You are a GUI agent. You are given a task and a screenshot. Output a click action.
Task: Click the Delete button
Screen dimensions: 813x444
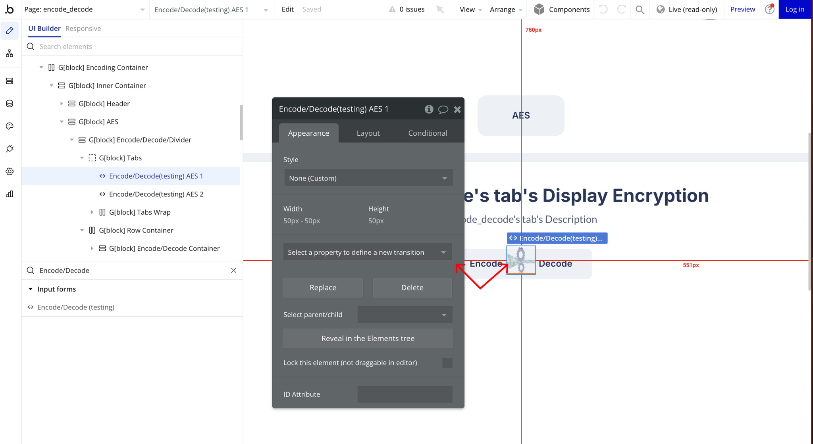tap(412, 287)
